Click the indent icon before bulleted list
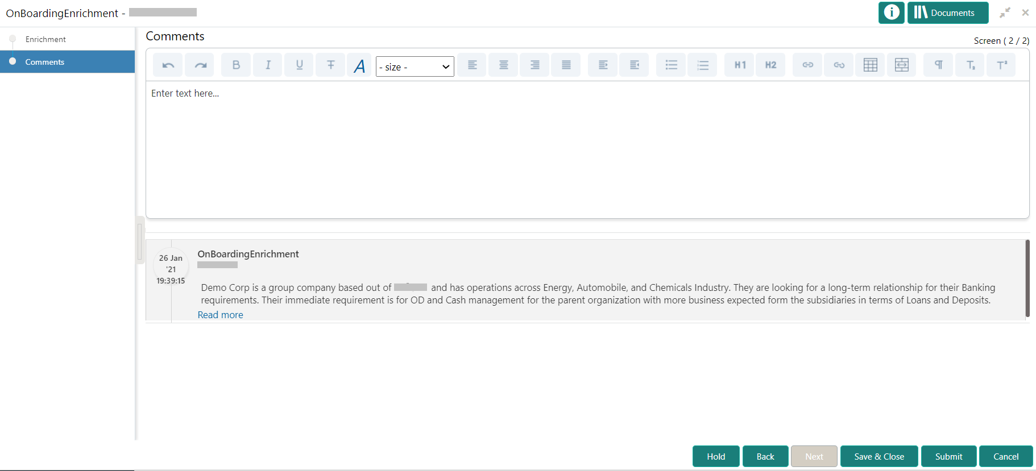Viewport: 1036px width, 471px height. (x=634, y=65)
